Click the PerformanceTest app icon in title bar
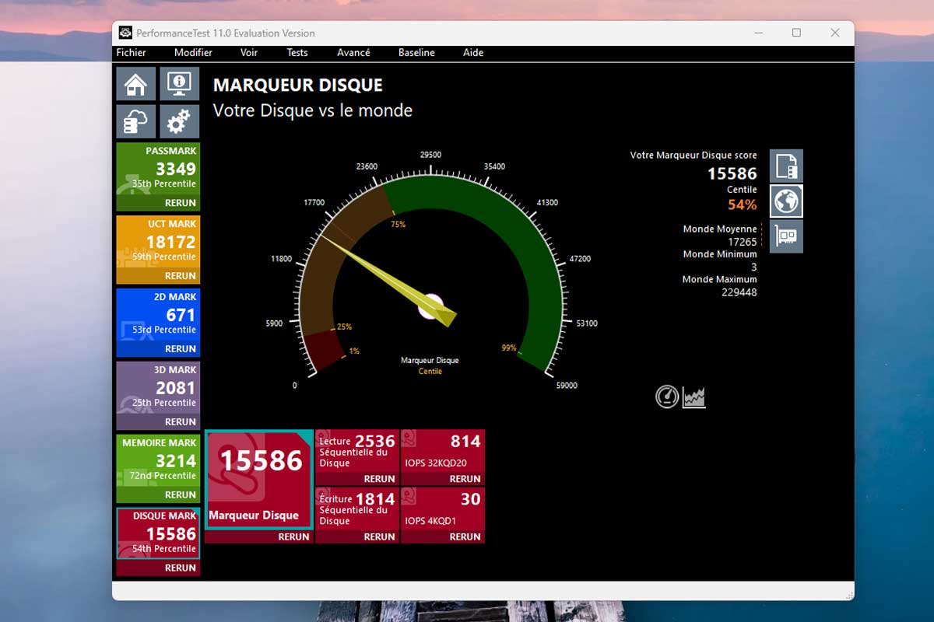This screenshot has height=622, width=934. click(x=125, y=33)
